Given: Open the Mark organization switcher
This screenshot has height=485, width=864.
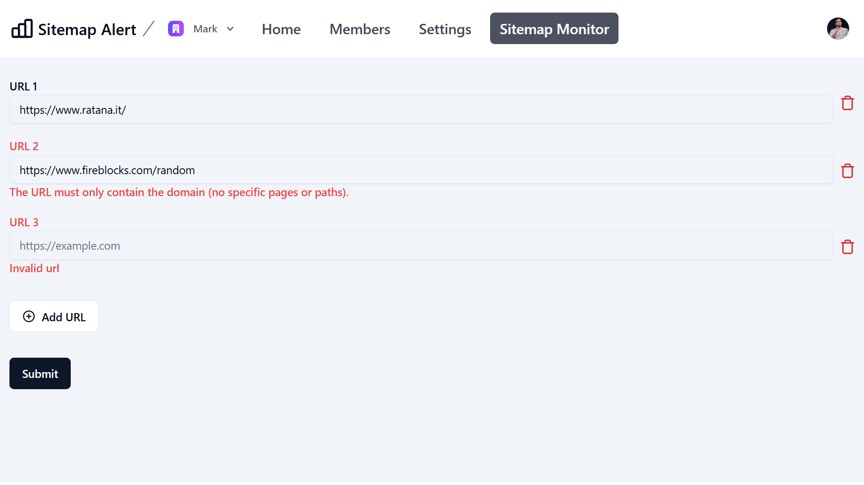Looking at the screenshot, I should (205, 29).
